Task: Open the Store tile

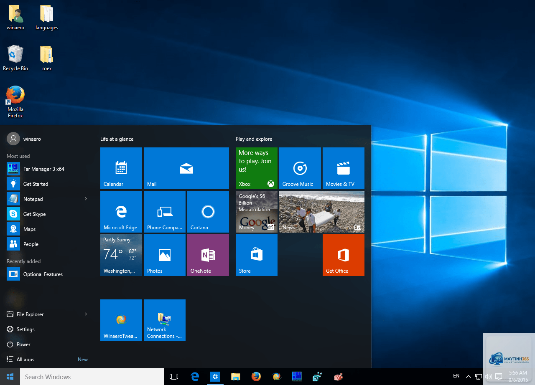Action: tap(257, 255)
